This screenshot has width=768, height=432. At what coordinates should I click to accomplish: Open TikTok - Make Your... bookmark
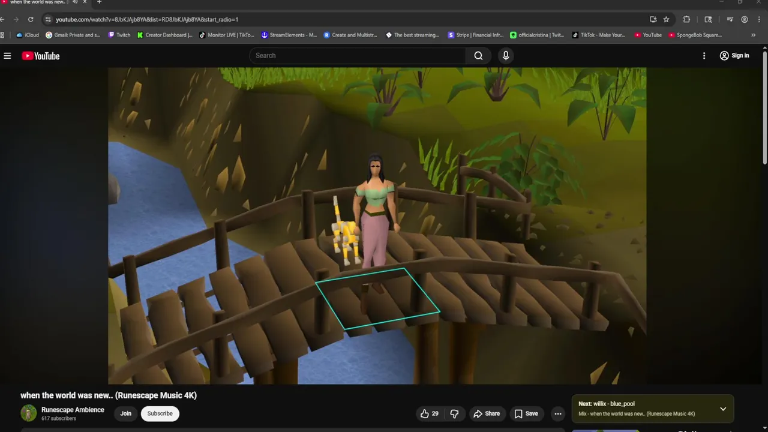[599, 35]
